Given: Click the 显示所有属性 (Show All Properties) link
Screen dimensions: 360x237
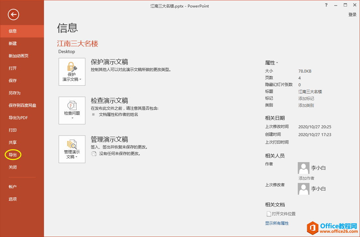Looking at the screenshot, I should click(x=277, y=223).
